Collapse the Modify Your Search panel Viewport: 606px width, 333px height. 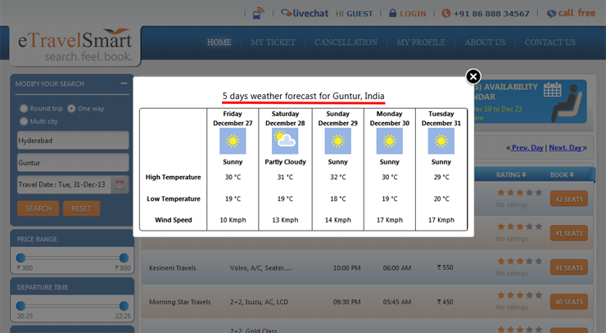[124, 83]
